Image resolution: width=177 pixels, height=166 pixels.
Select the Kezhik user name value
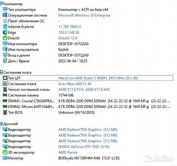(x=64, y=49)
